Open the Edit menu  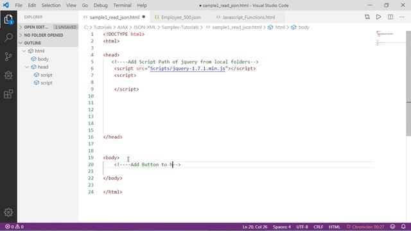(x=31, y=5)
